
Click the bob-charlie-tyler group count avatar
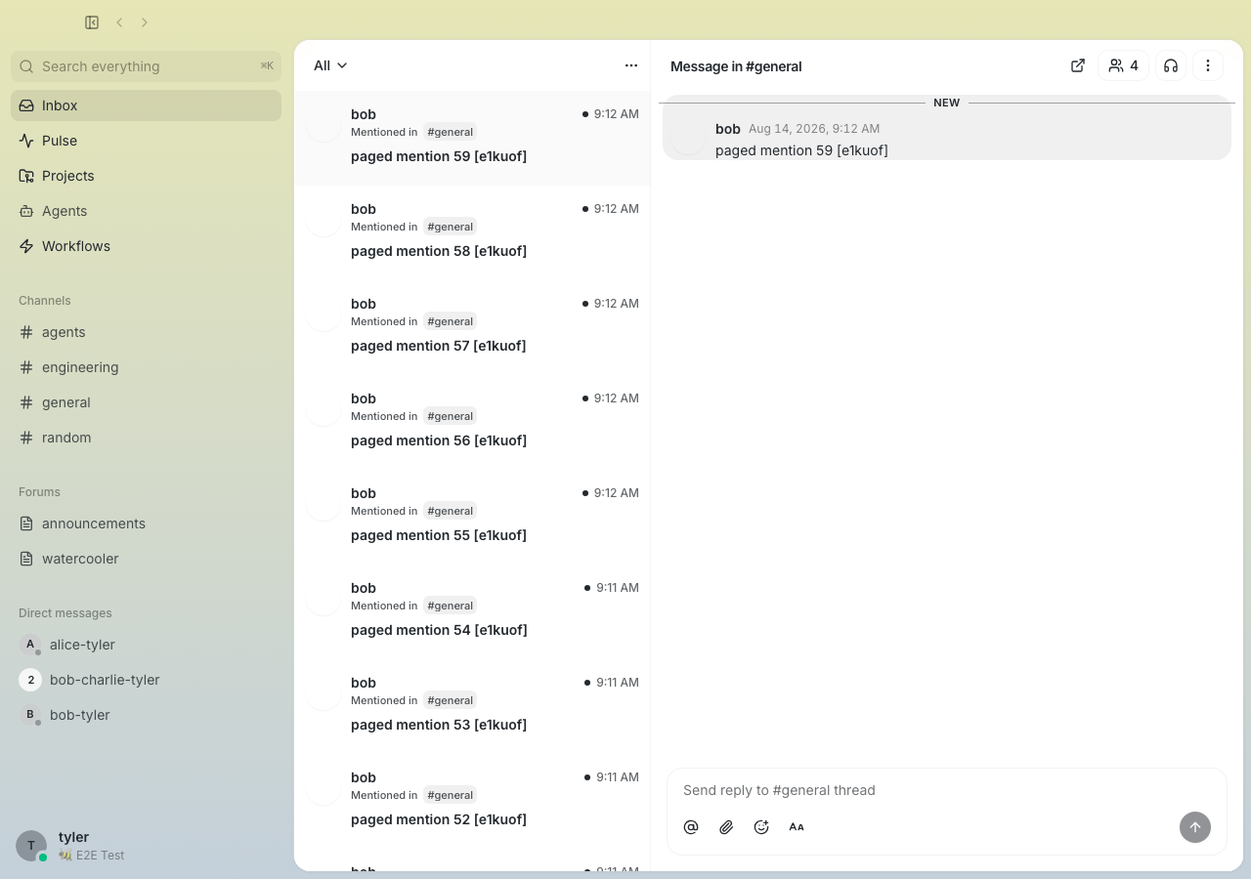click(x=30, y=680)
